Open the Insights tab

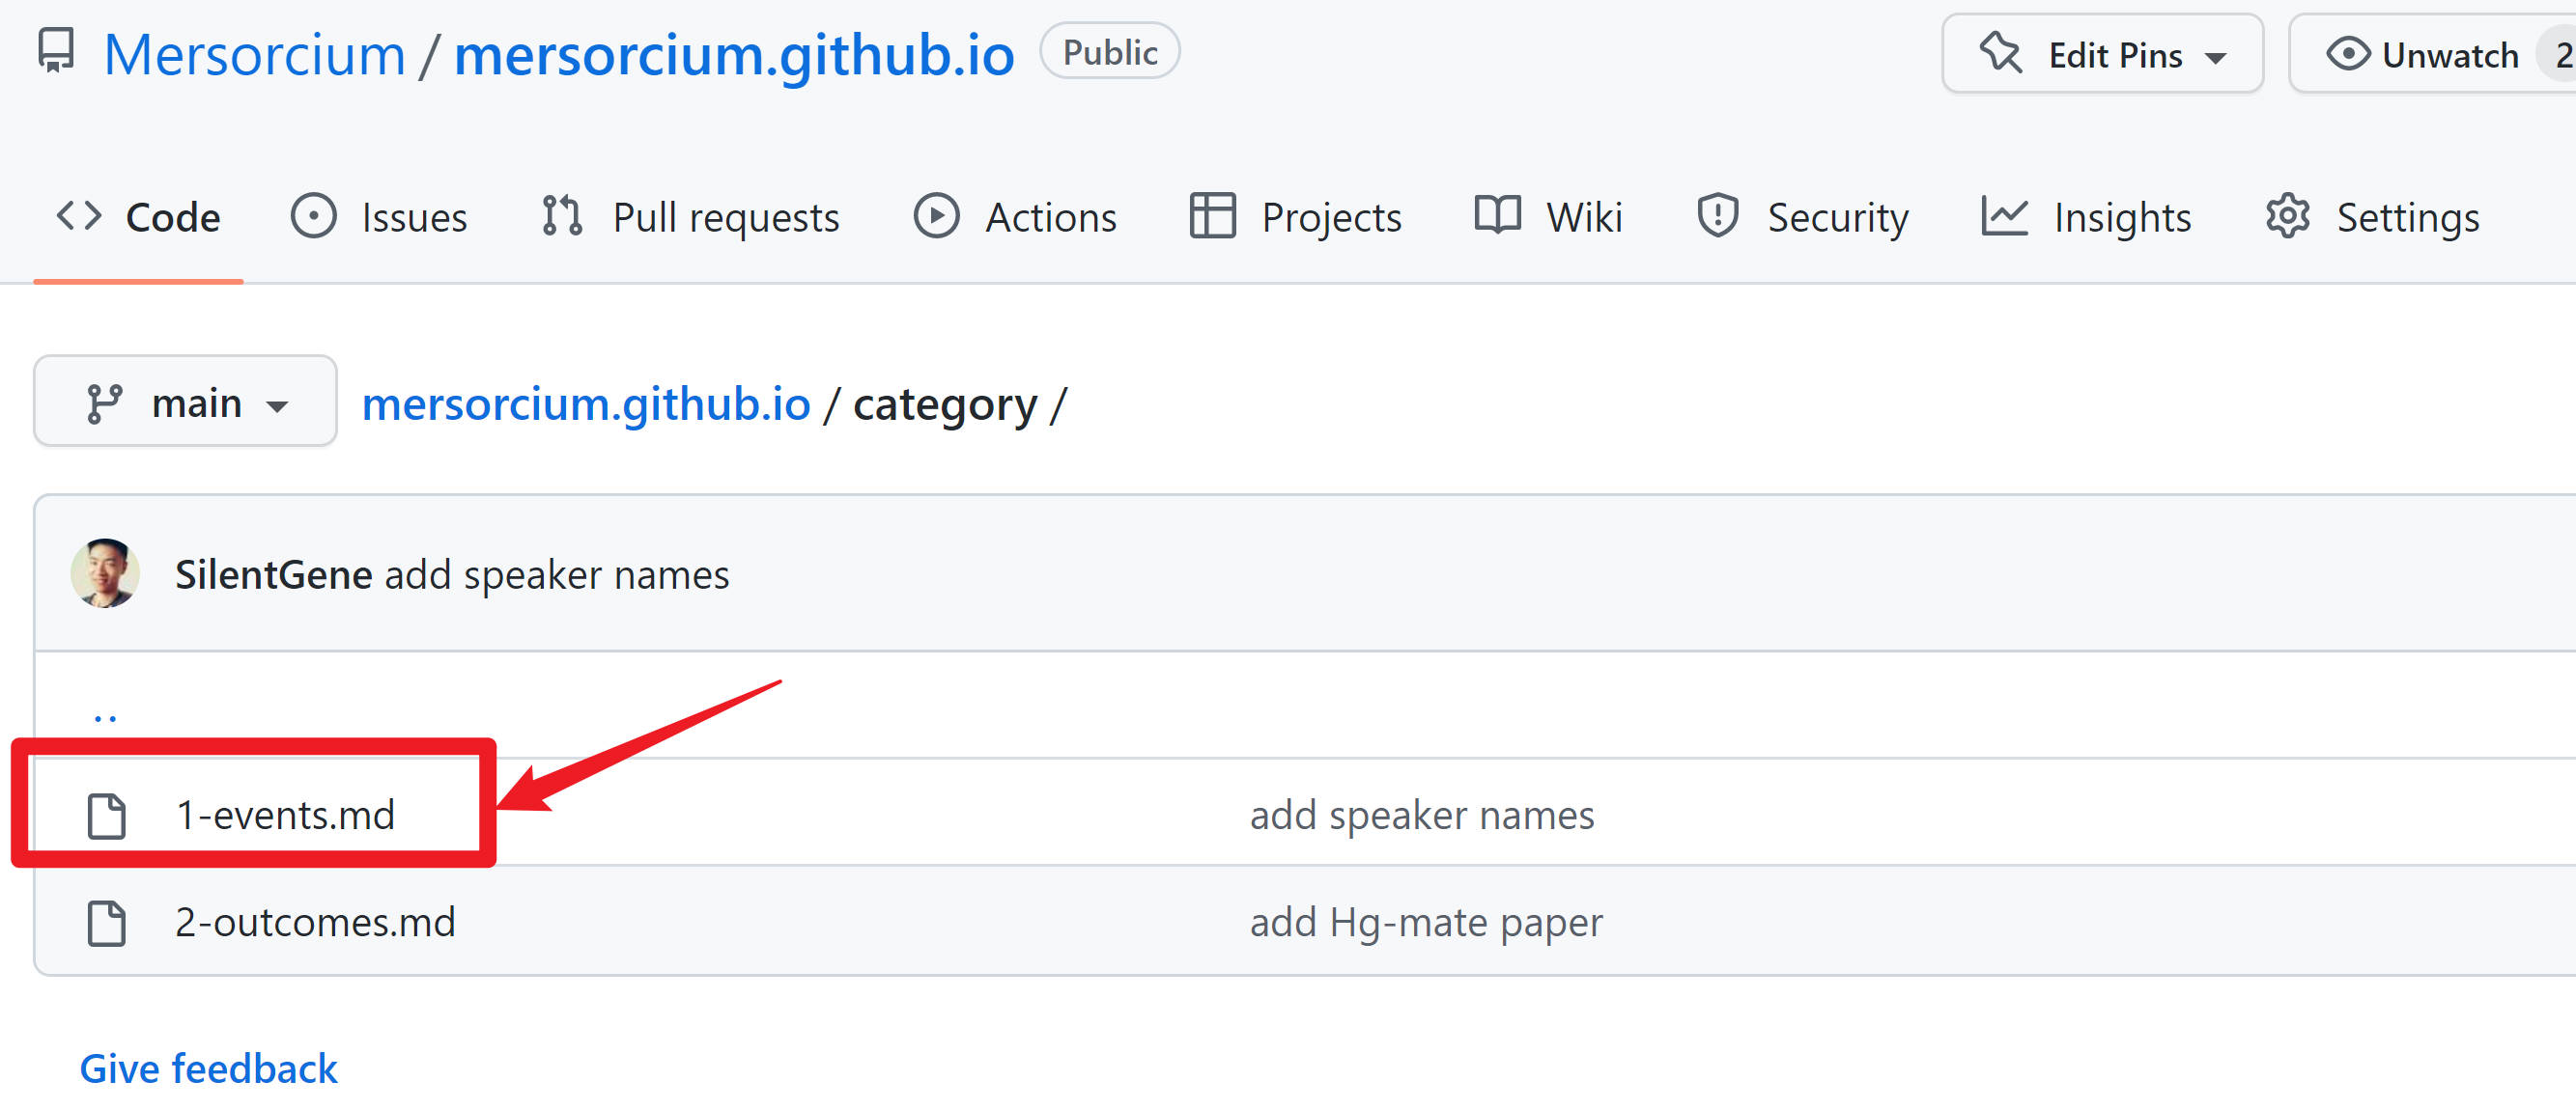[x=2085, y=218]
